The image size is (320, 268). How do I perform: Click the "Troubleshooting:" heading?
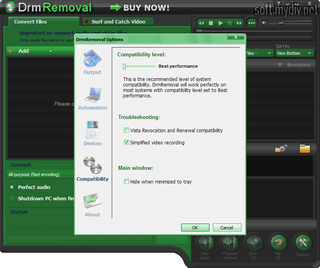click(x=139, y=117)
